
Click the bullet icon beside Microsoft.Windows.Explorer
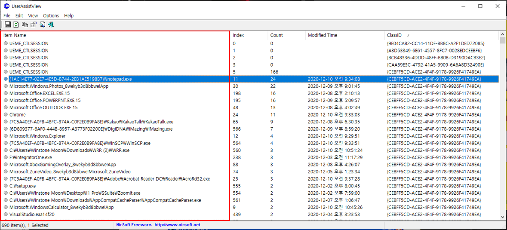(6, 136)
